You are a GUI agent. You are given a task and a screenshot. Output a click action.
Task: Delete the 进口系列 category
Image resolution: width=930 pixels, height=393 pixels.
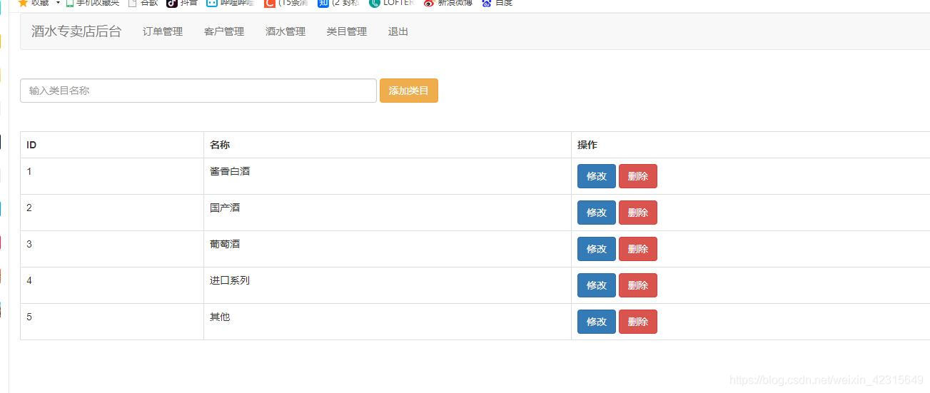click(638, 285)
